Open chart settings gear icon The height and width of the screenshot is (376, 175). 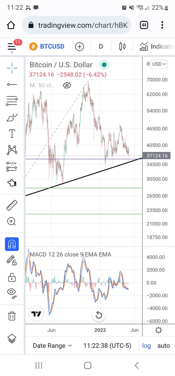[x=158, y=330]
